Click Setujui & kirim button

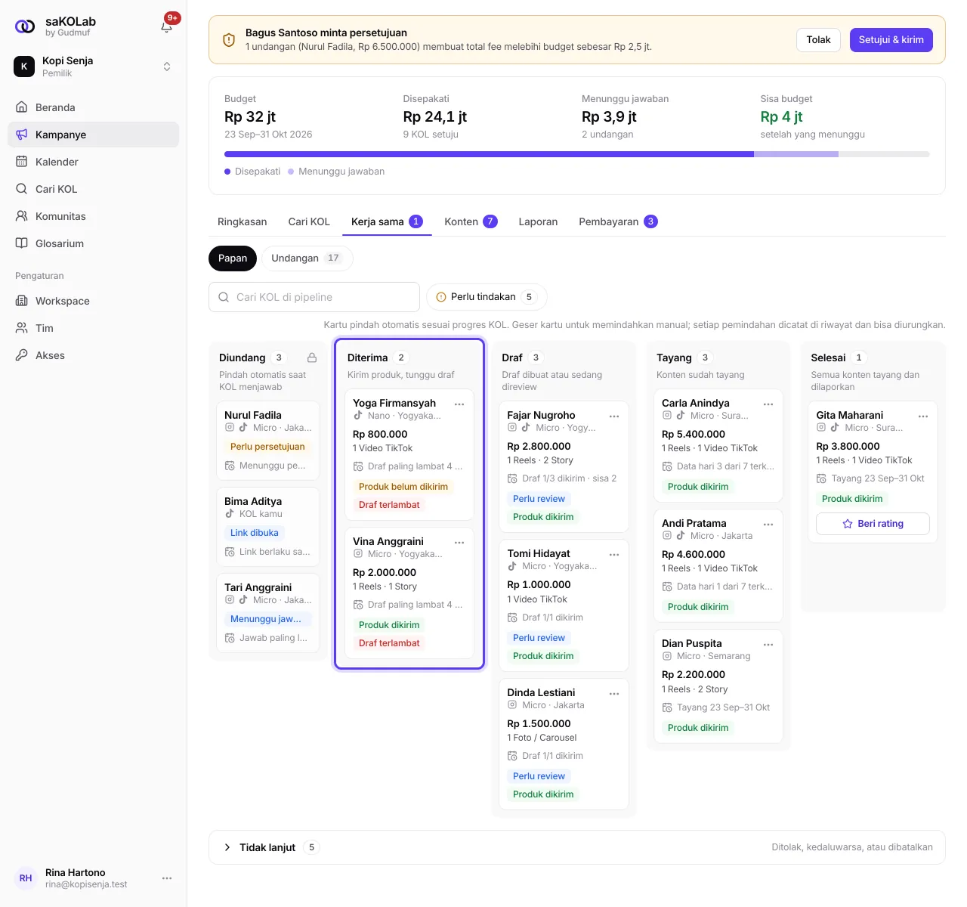[x=891, y=40]
